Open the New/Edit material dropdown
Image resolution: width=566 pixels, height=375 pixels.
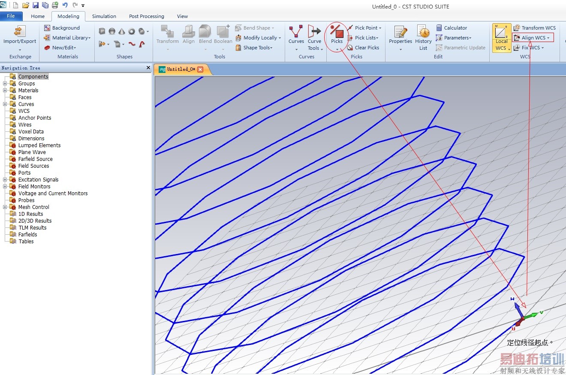click(60, 48)
